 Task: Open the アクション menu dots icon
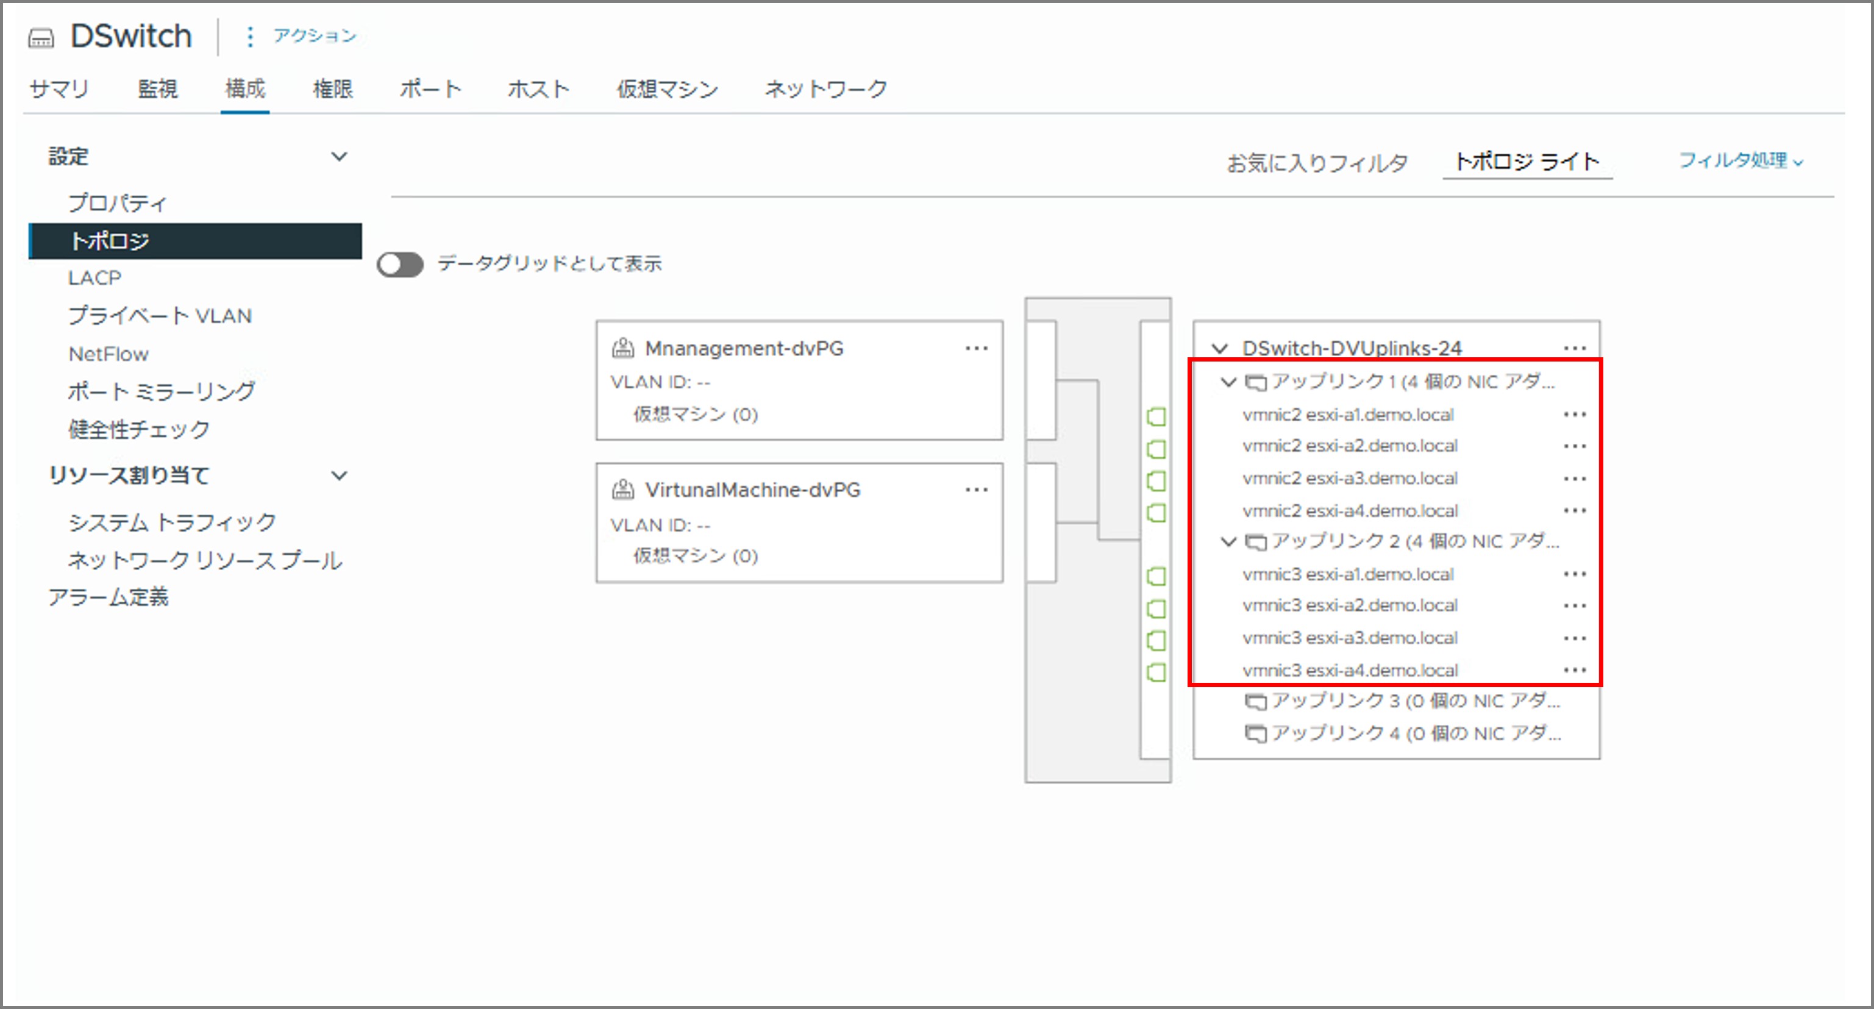point(249,37)
